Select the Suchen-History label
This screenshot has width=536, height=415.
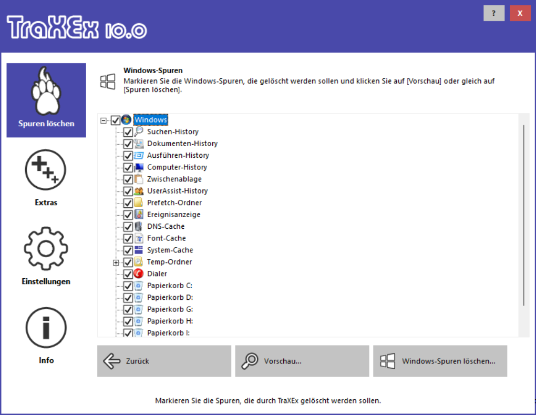[173, 131]
